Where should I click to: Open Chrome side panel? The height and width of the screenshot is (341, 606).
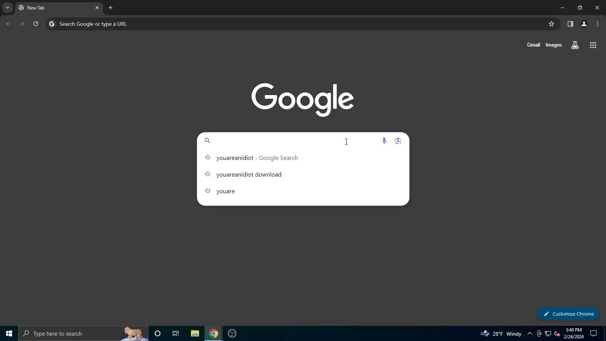tap(570, 24)
